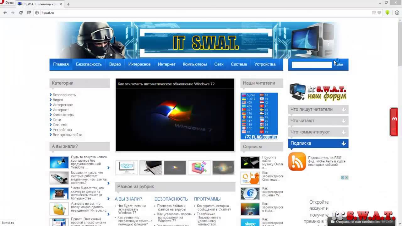Open the Компьютеры menu item
The height and width of the screenshot is (226, 402).
[195, 64]
